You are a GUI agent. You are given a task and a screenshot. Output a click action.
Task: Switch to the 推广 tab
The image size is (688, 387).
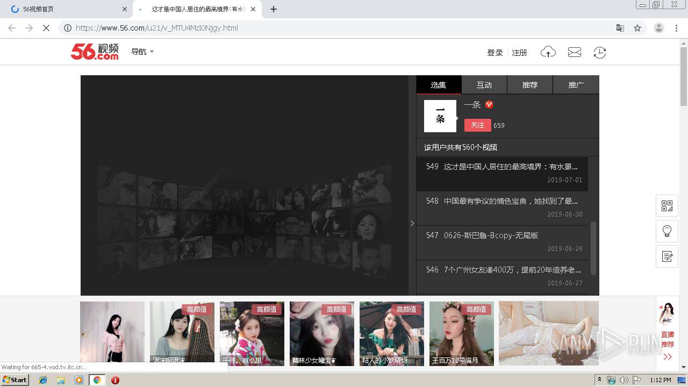[576, 85]
